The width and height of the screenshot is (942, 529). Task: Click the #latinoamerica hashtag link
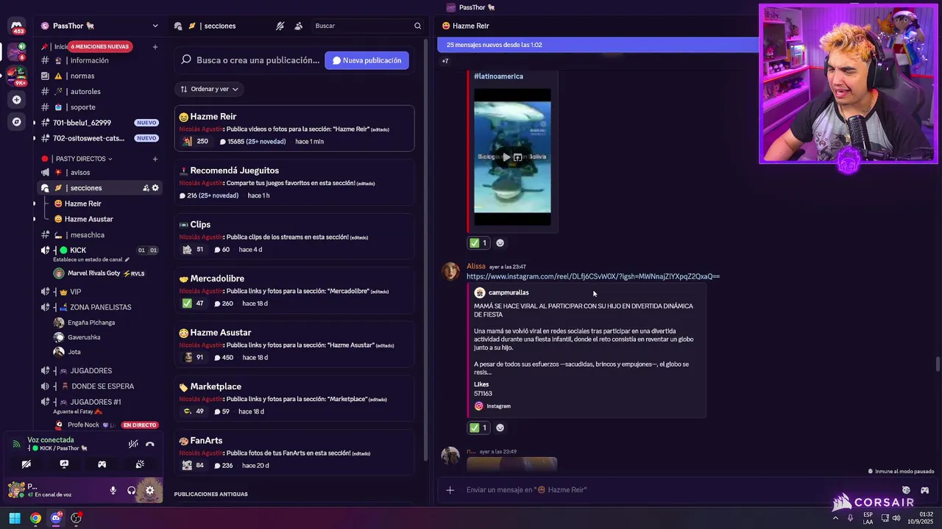(499, 76)
